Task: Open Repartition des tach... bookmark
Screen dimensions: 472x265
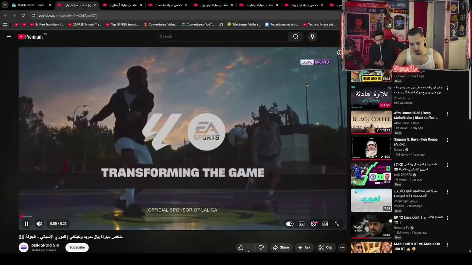Action: click(x=282, y=25)
